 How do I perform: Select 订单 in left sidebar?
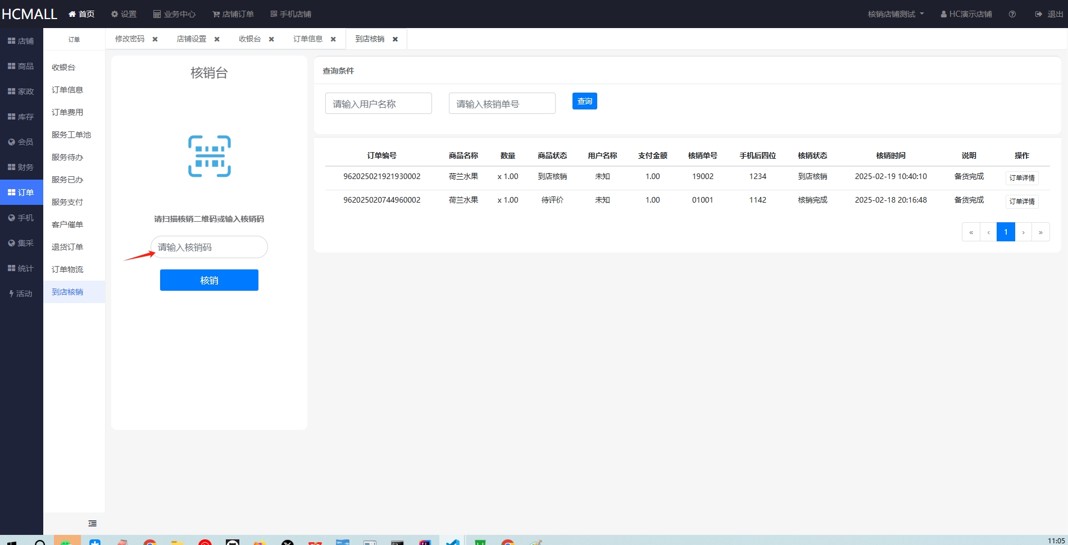pos(21,193)
